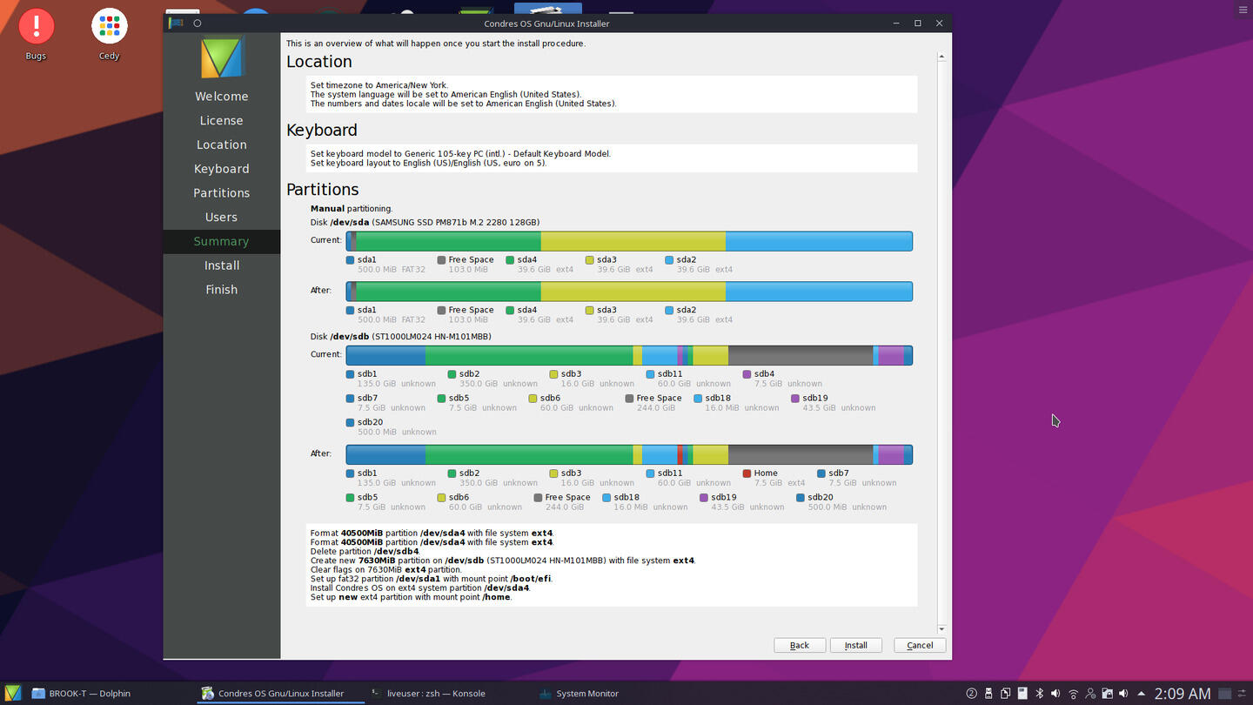The width and height of the screenshot is (1253, 705).
Task: Open the vaults lock folder tray icon
Action: click(1107, 694)
